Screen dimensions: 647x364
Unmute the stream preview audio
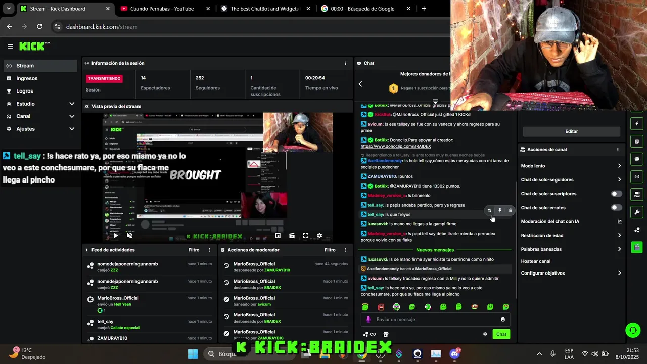[x=129, y=235]
